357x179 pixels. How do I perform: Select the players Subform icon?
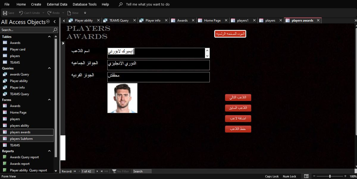pyautogui.click(x=5, y=139)
